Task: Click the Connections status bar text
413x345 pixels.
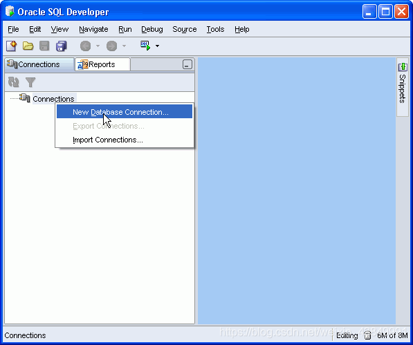Action: tap(25, 335)
